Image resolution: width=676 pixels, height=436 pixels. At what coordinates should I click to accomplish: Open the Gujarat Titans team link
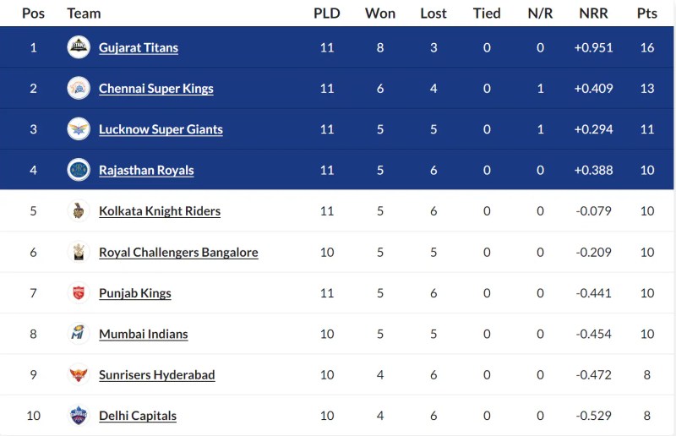(x=139, y=48)
